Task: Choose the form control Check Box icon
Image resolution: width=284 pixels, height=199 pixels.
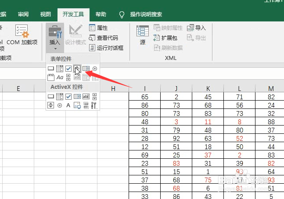Action: (x=68, y=69)
